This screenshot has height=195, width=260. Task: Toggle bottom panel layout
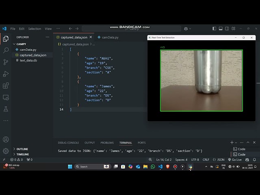221,29
